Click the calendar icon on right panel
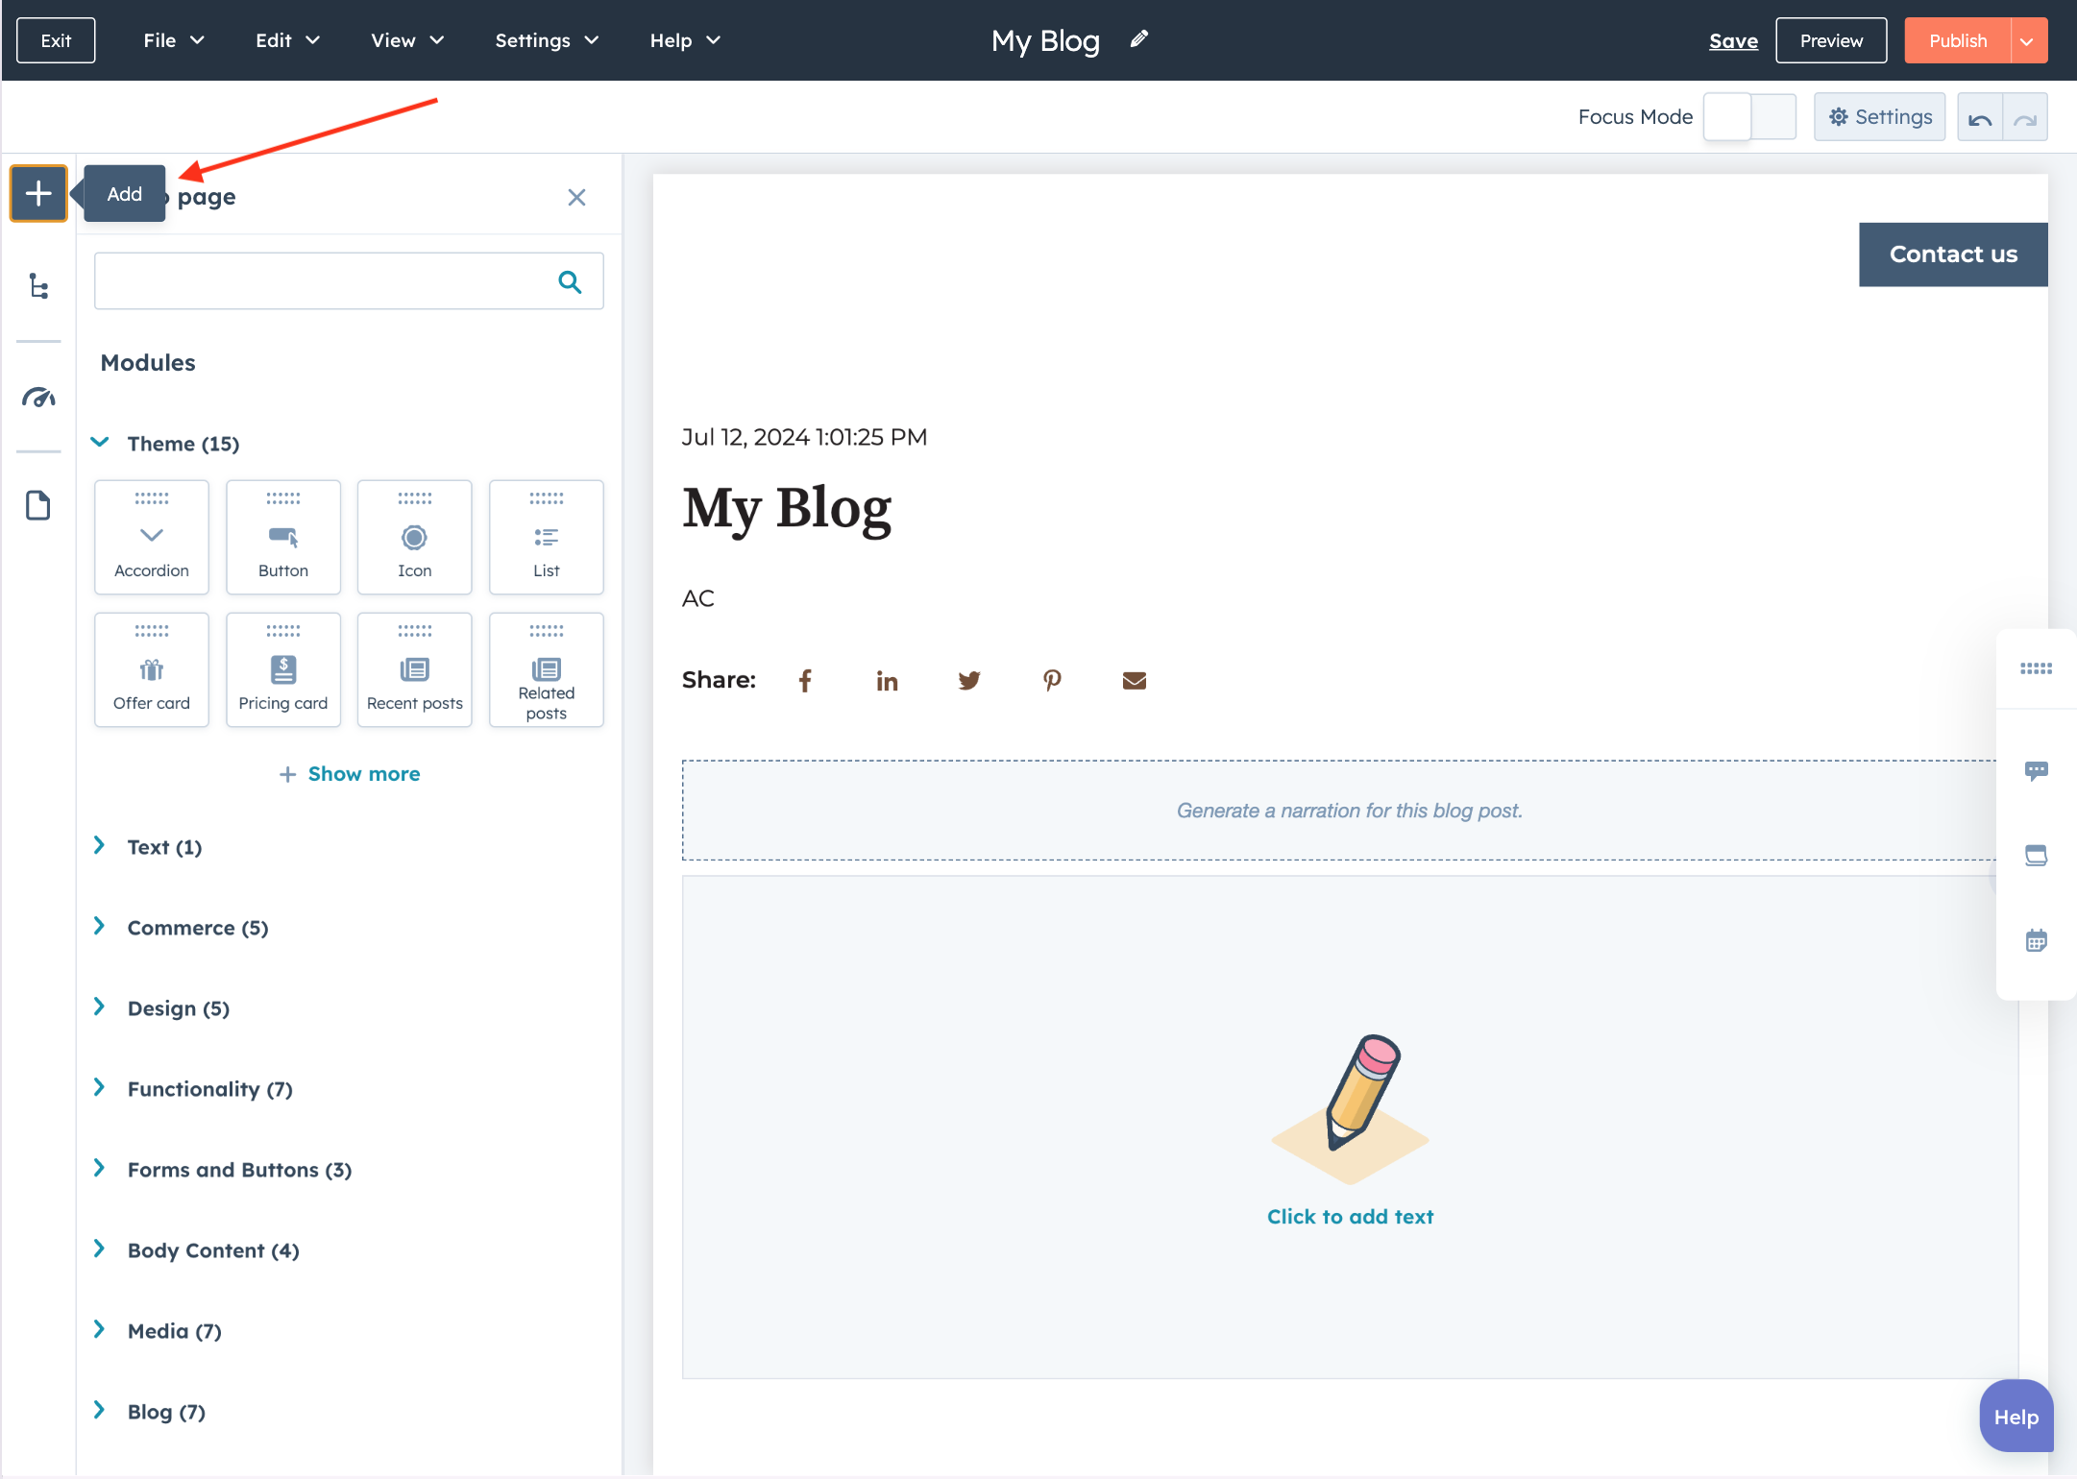 [x=2036, y=940]
